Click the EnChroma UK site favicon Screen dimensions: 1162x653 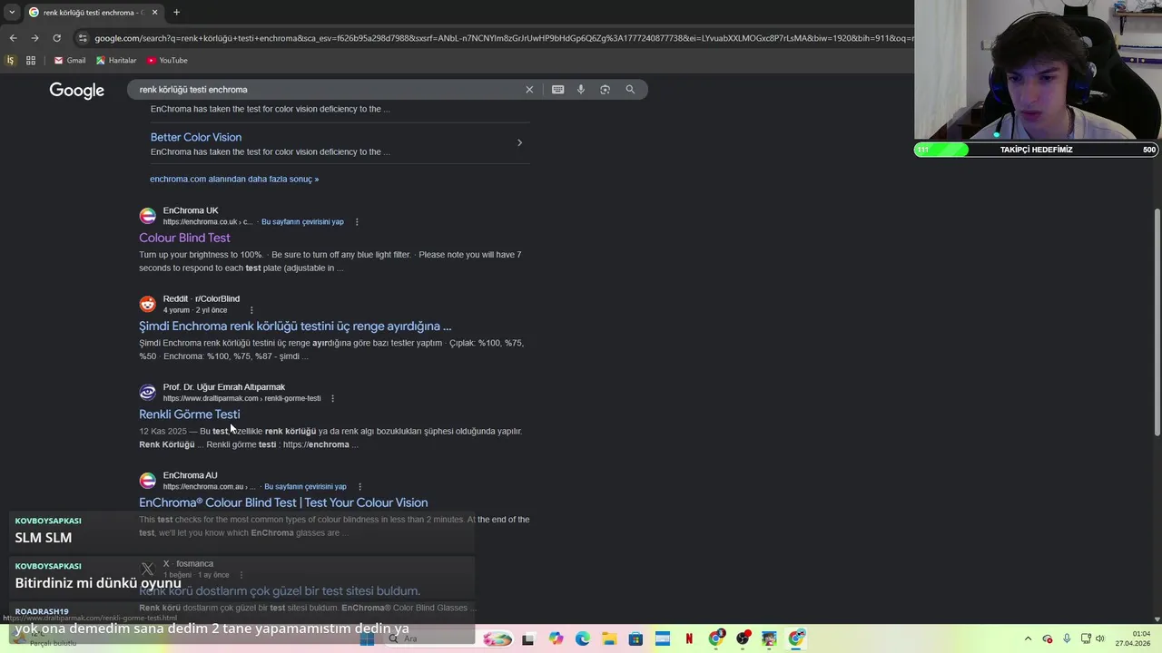[147, 216]
